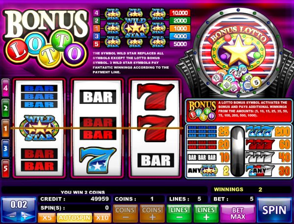The image size is (294, 224).
Task: Click the blue star 7 on middle reel
Action: pyautogui.click(x=98, y=160)
